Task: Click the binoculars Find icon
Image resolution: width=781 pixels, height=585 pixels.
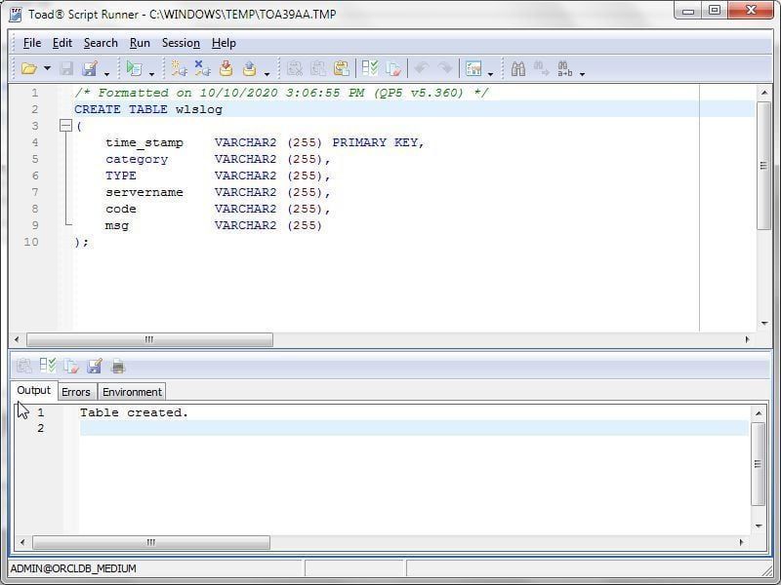Action: 518,68
